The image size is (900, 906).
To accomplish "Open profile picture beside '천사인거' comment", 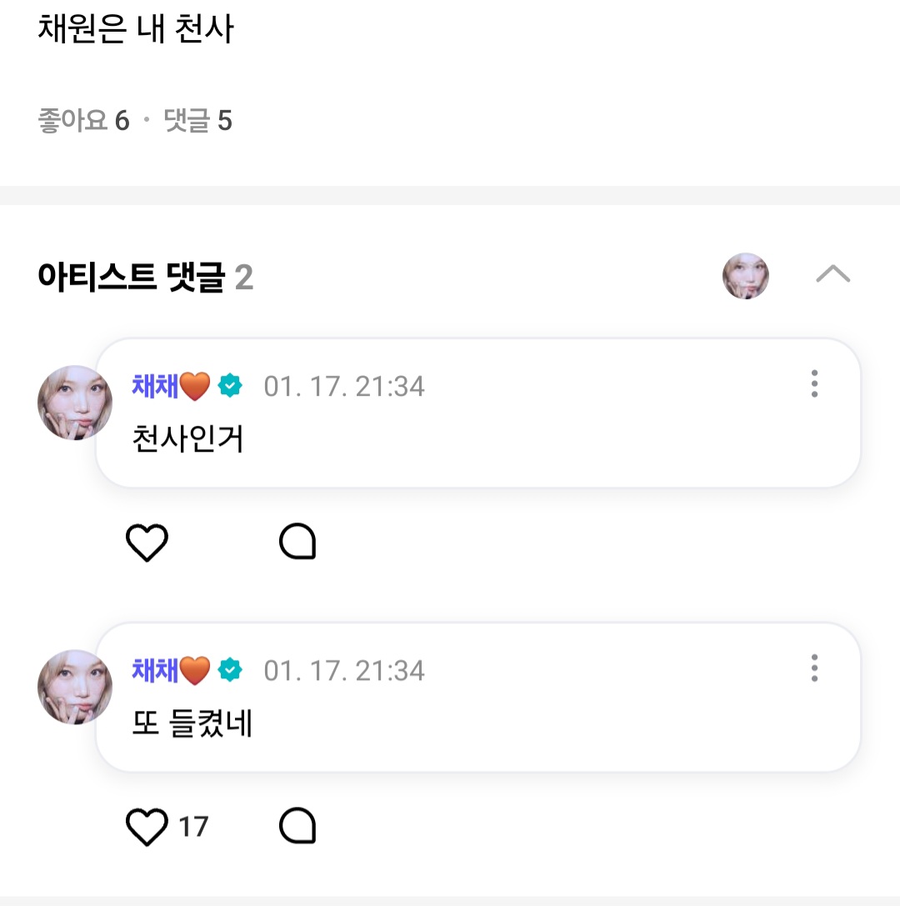I will tap(74, 403).
